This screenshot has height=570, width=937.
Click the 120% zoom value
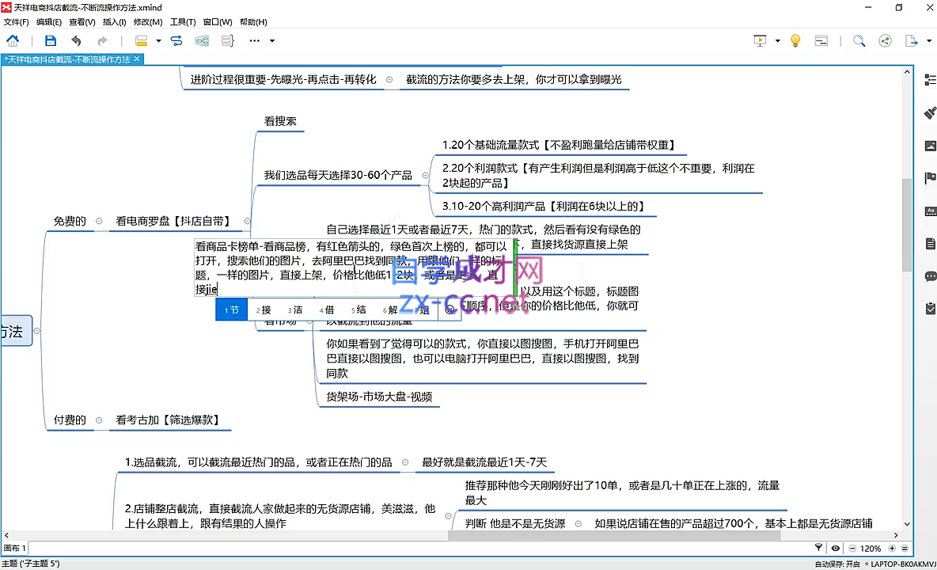[x=871, y=549]
